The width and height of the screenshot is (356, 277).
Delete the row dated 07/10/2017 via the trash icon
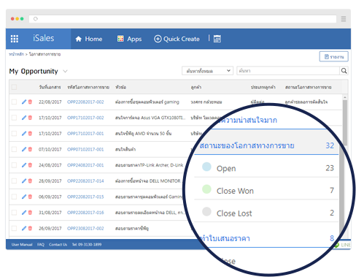[30, 149]
